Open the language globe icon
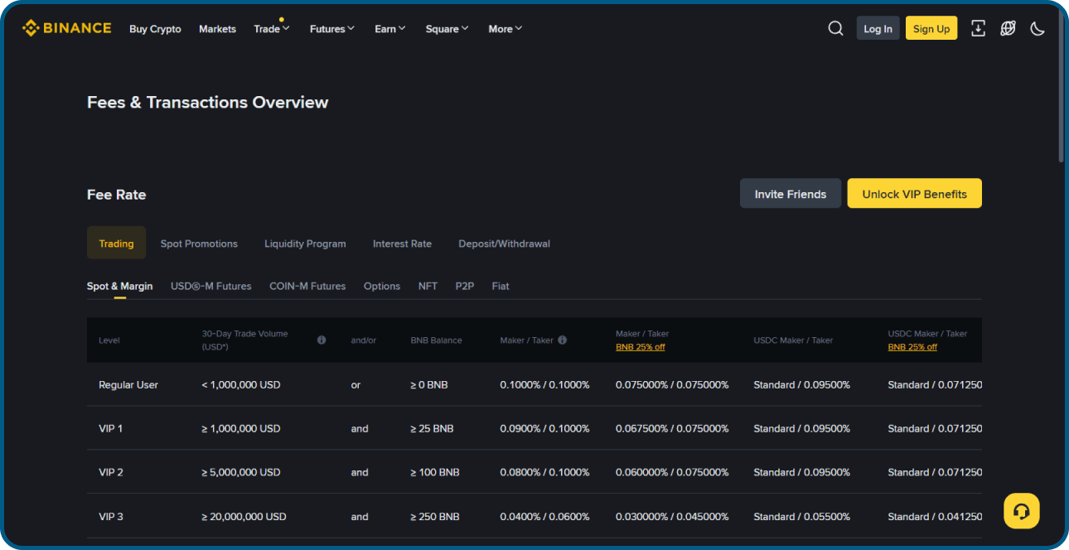This screenshot has height=550, width=1069. pos(1008,27)
